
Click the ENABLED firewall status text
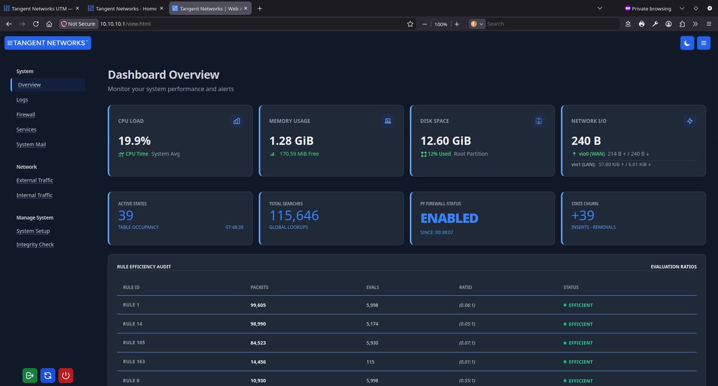click(449, 218)
